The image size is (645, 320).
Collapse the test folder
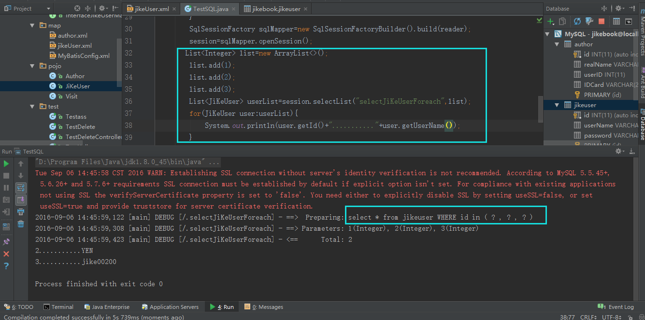[x=32, y=107]
